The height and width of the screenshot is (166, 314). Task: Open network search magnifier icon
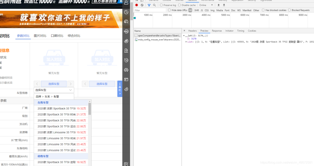coord(154,5)
